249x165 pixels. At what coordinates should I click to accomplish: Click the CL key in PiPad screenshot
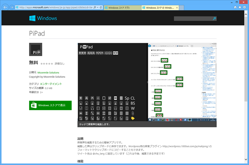coord(133,98)
